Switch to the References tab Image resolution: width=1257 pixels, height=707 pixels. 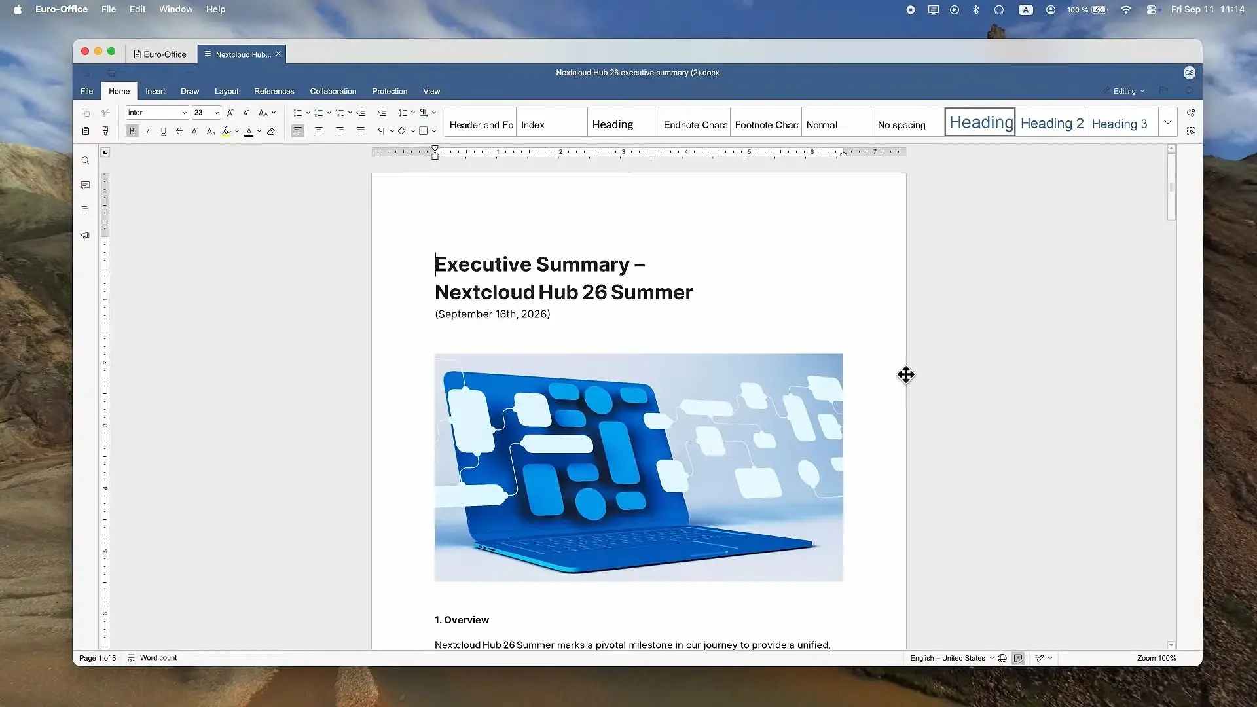(274, 91)
